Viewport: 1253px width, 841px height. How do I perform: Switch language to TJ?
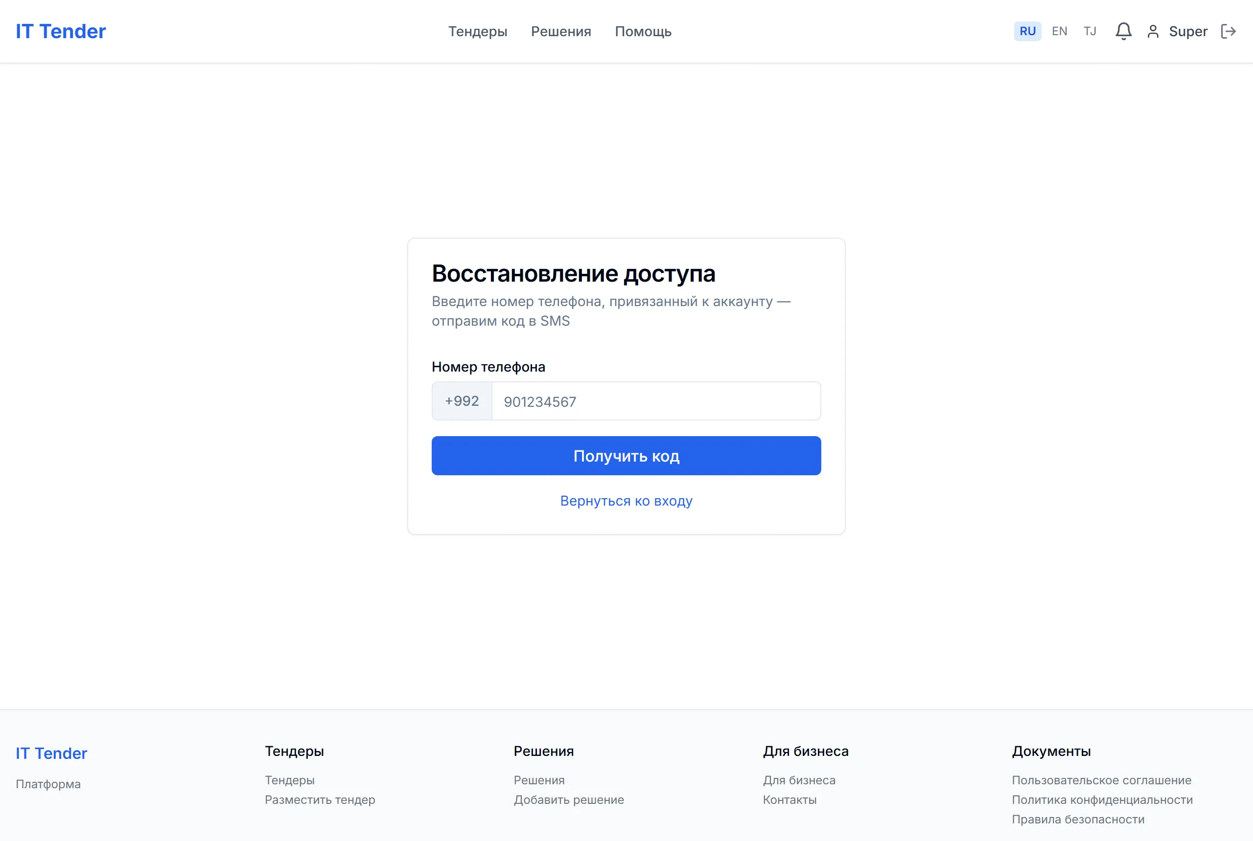pyautogui.click(x=1089, y=31)
